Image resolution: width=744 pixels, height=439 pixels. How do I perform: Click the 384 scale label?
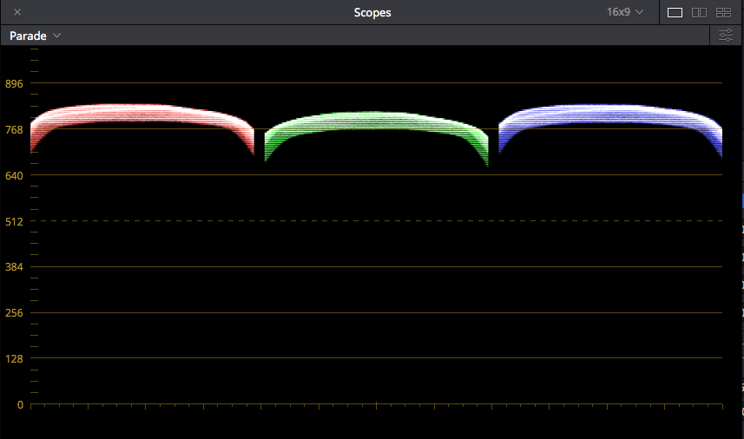14,267
